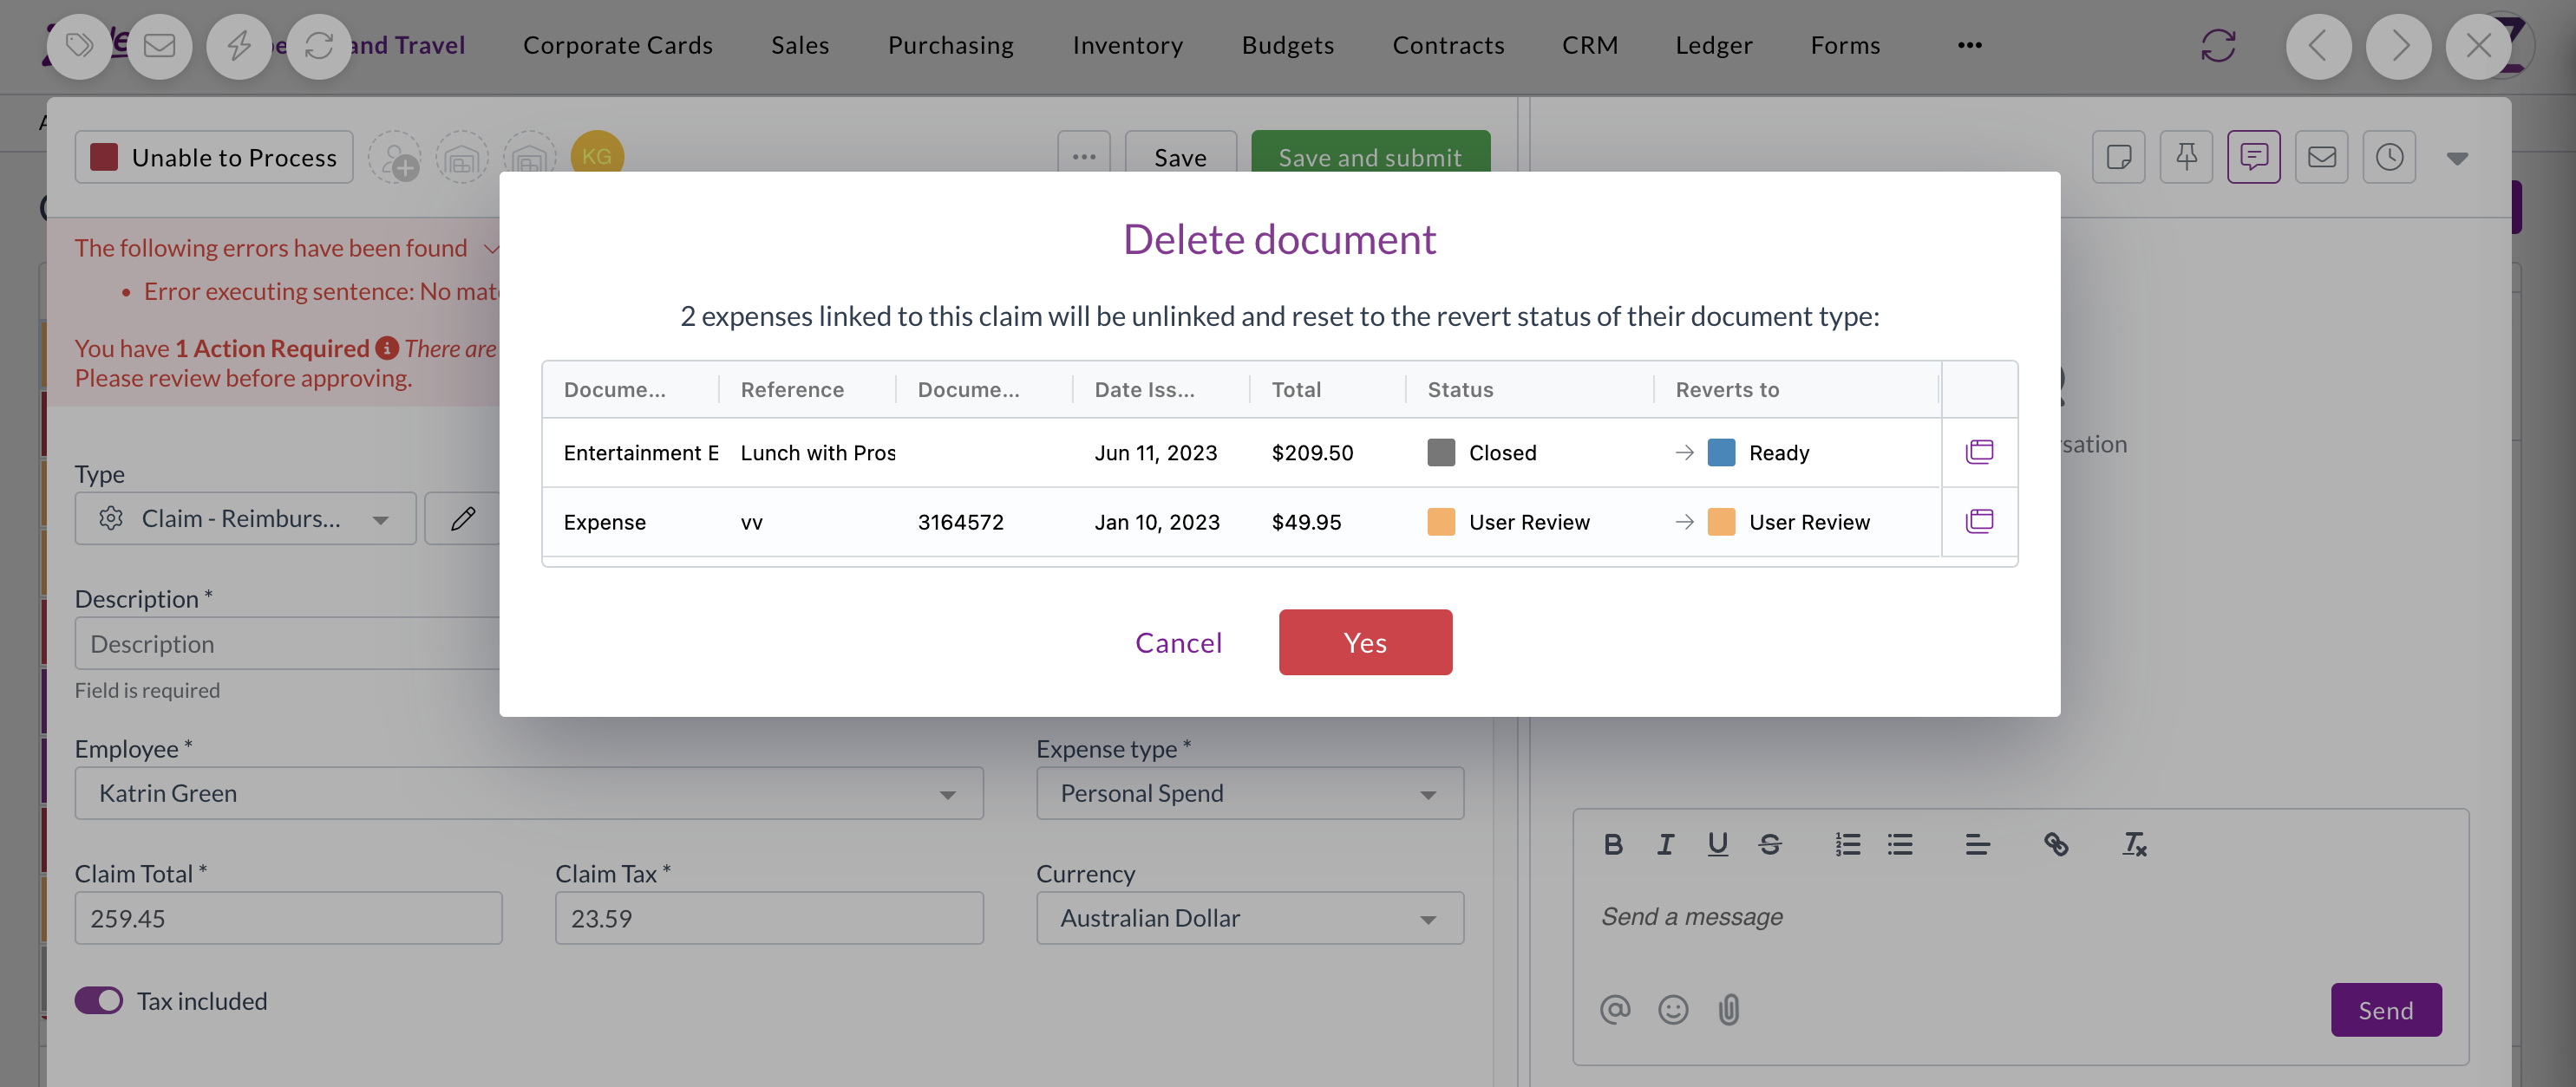Image resolution: width=2576 pixels, height=1087 pixels.
Task: Click the gray Closed status swatch
Action: 1441,452
